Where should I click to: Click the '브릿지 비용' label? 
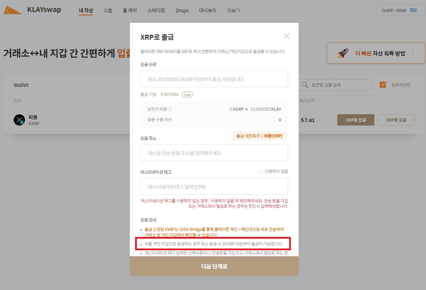point(157,109)
